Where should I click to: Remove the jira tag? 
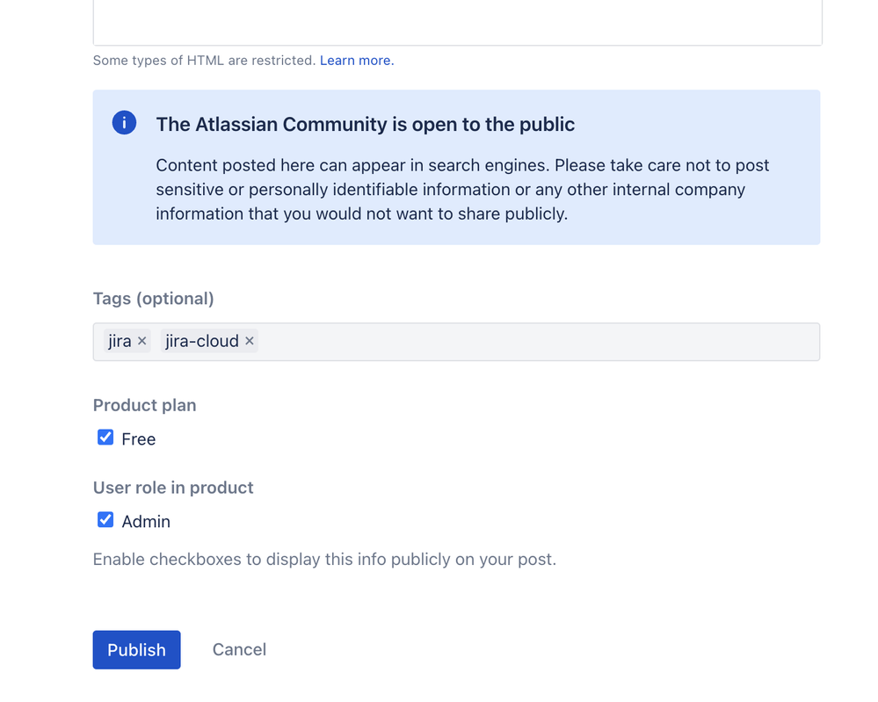(x=141, y=341)
